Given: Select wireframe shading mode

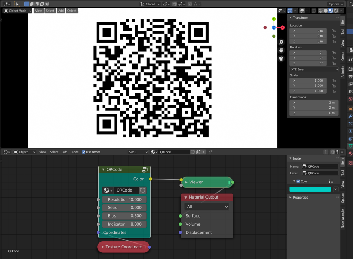Looking at the screenshot, I should coord(320,11).
